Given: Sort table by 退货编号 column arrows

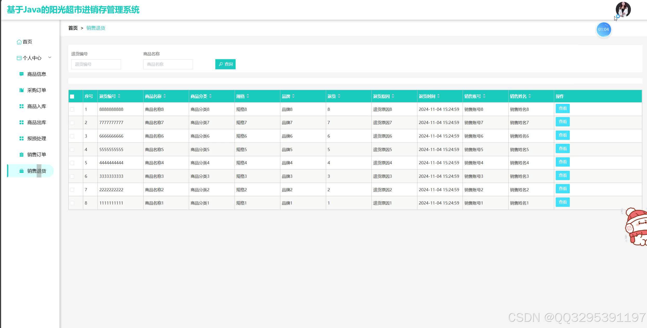Looking at the screenshot, I should [x=119, y=96].
